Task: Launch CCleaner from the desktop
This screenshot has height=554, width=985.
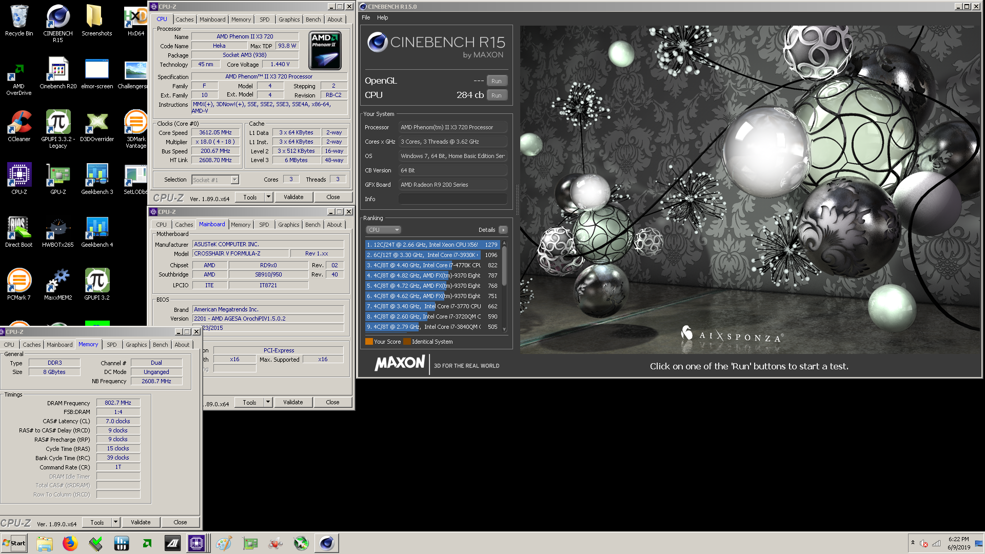Action: click(19, 126)
